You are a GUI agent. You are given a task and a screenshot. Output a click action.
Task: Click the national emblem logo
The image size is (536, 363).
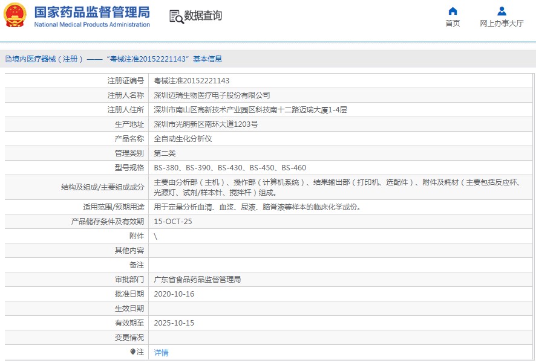click(15, 15)
